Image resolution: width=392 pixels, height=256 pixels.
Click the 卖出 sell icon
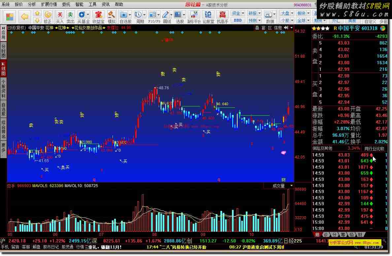(x=70, y=15)
